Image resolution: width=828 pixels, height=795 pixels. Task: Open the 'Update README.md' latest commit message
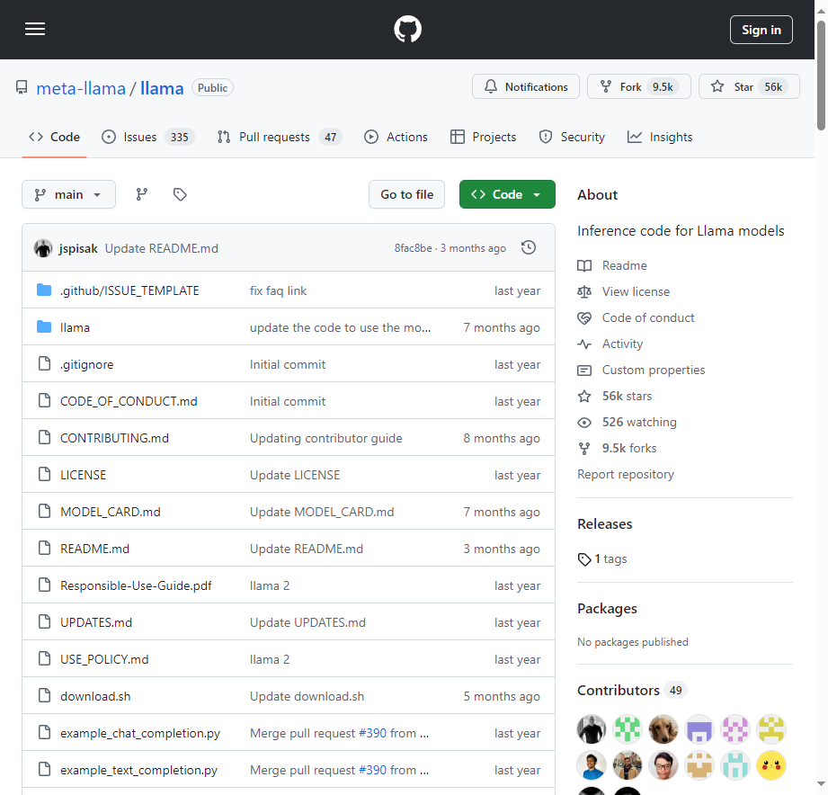pyautogui.click(x=162, y=248)
